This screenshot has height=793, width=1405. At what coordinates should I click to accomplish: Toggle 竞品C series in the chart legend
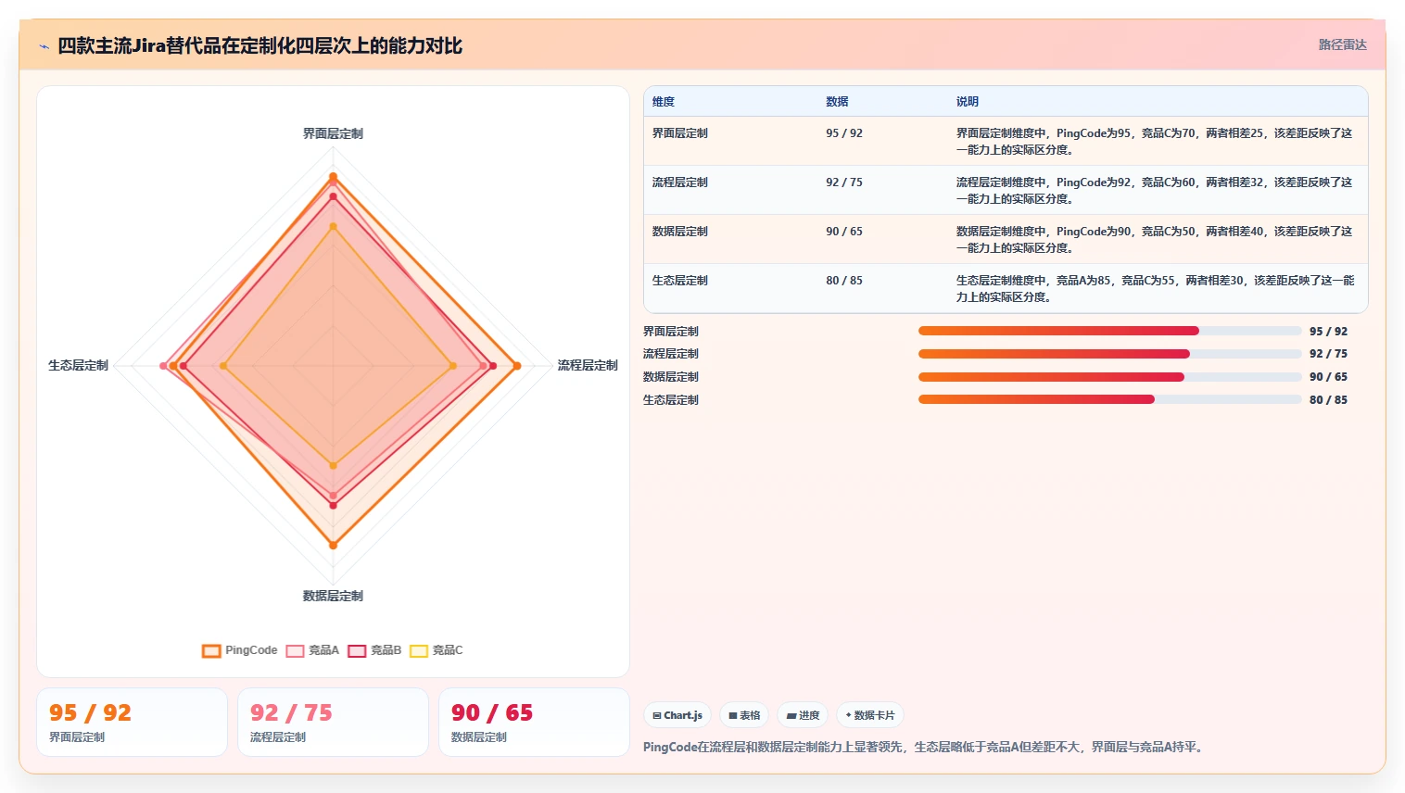point(437,650)
